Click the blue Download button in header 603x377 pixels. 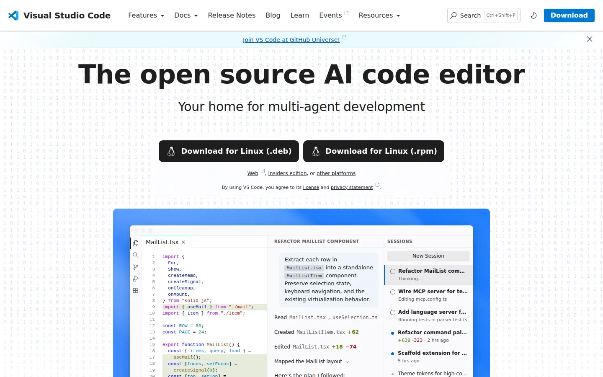click(569, 15)
